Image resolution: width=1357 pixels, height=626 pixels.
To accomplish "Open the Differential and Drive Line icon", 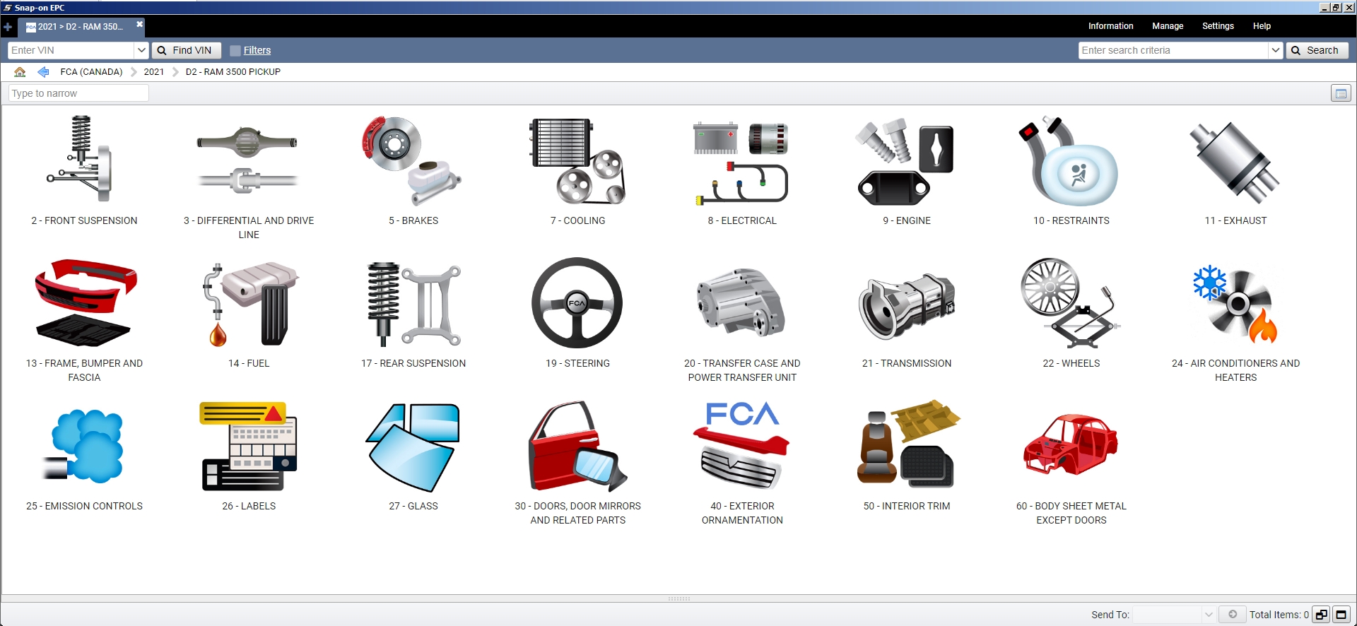I will pos(248,160).
